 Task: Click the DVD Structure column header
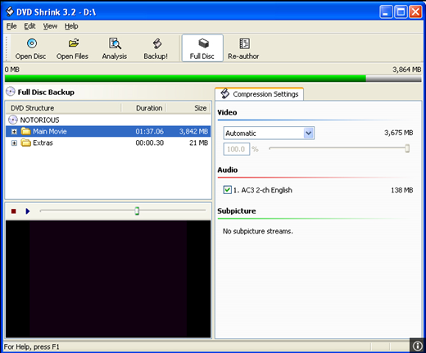(x=63, y=108)
